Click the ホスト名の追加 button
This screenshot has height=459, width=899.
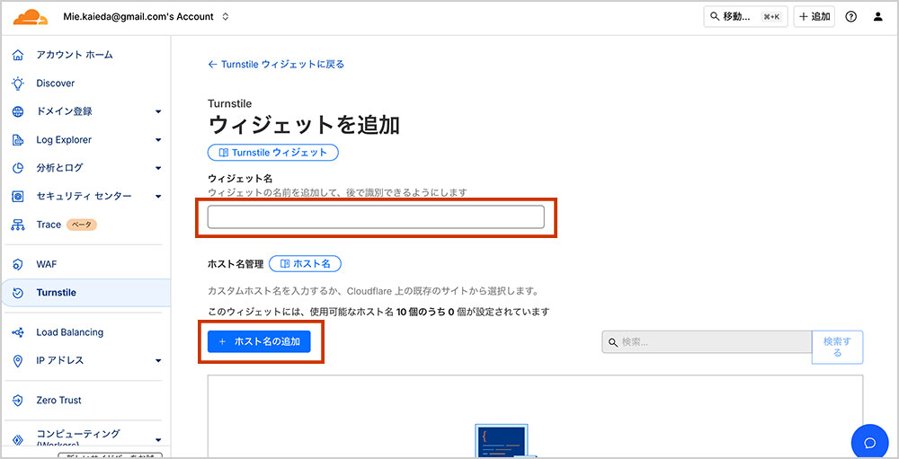[x=259, y=342]
